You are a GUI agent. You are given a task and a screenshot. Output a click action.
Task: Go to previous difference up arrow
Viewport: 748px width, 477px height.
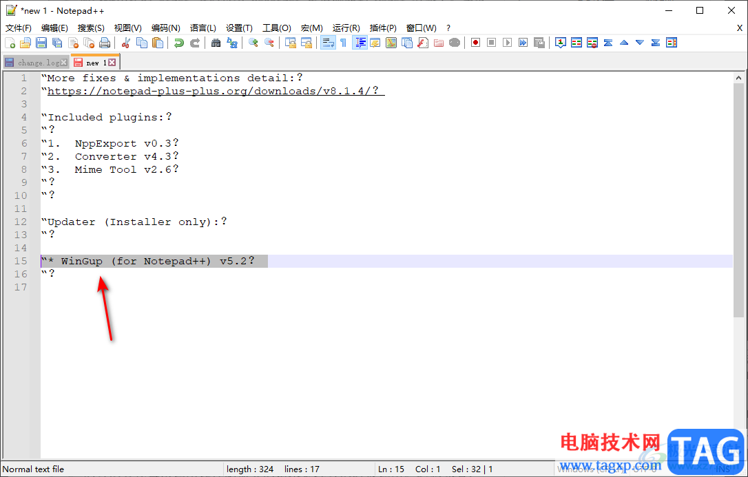pos(624,43)
